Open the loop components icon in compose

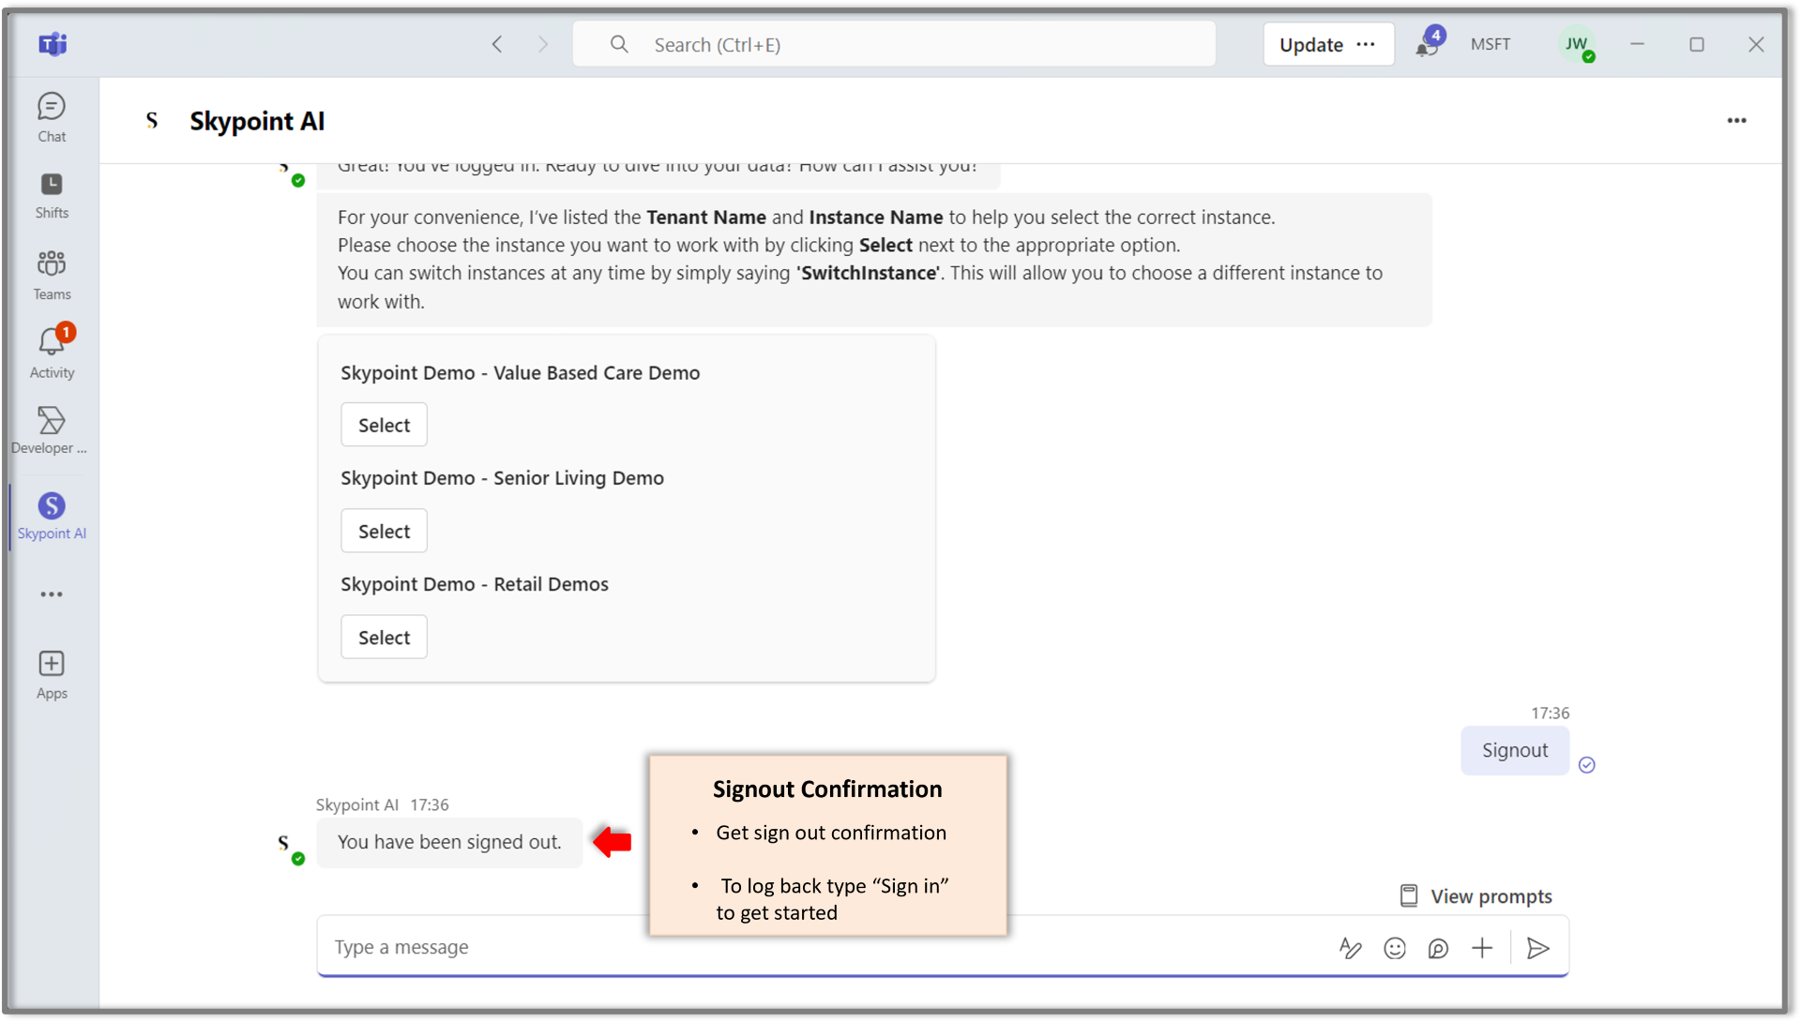pos(1438,948)
